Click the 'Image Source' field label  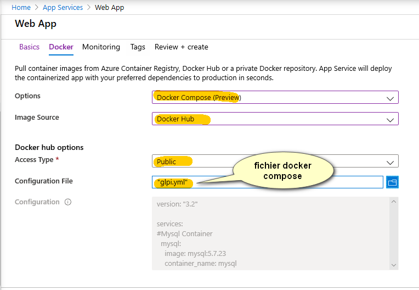(x=37, y=118)
